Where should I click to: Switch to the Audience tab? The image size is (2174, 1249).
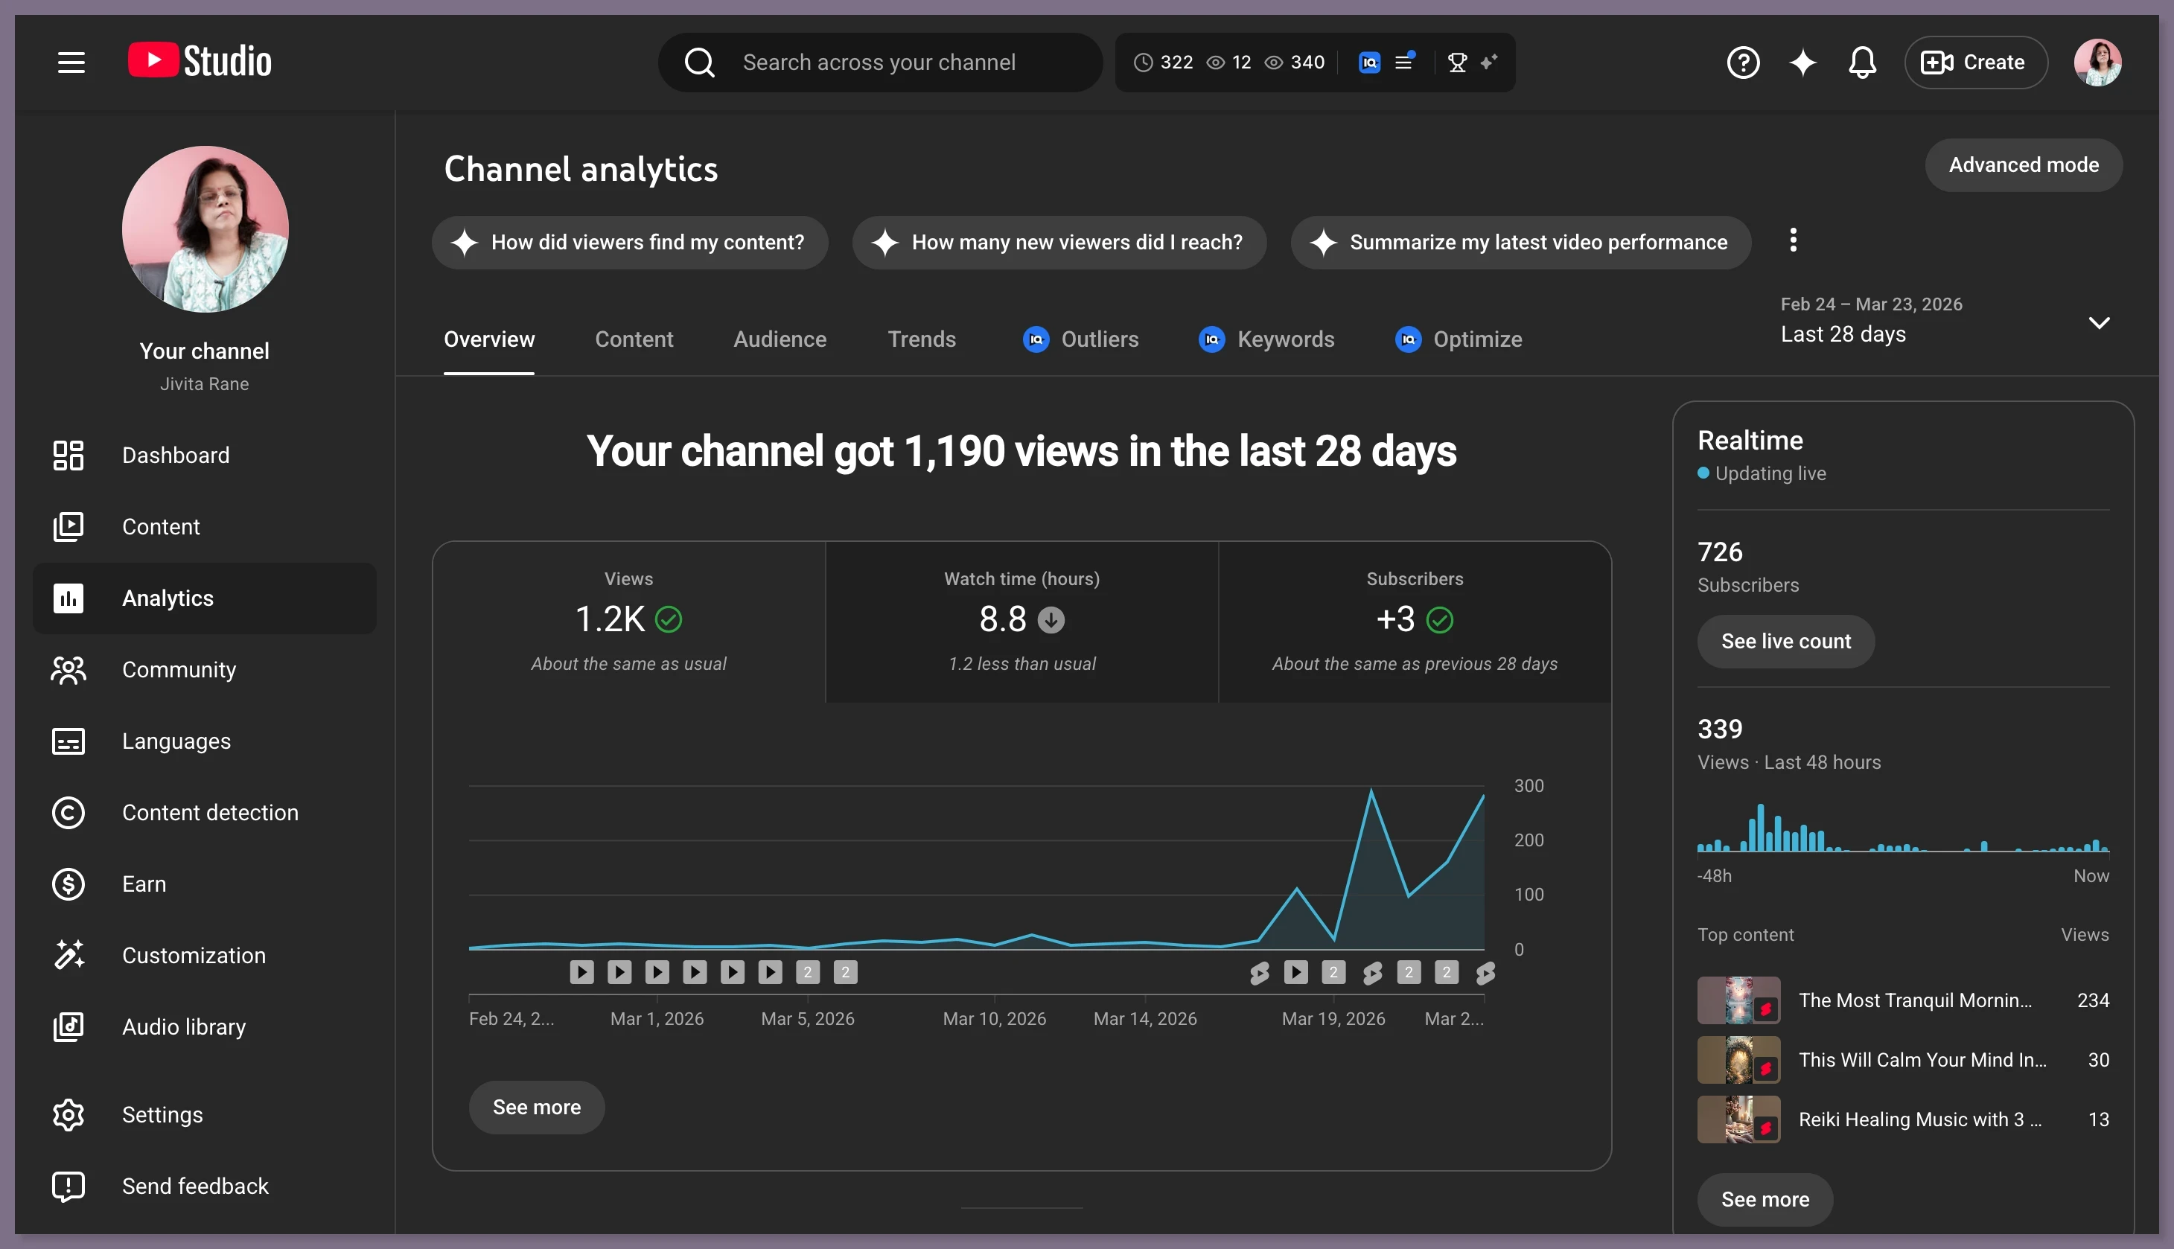pos(779,339)
